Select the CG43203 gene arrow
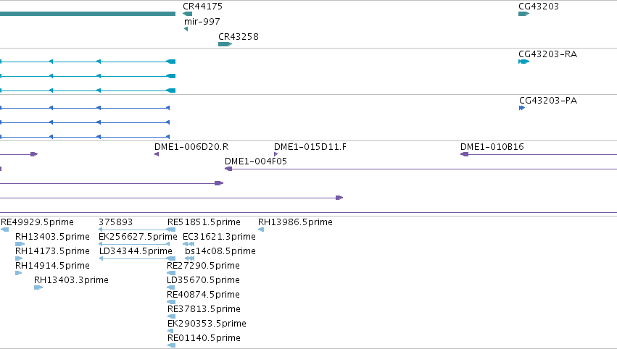Viewport: 617px width, 349px height. point(523,14)
